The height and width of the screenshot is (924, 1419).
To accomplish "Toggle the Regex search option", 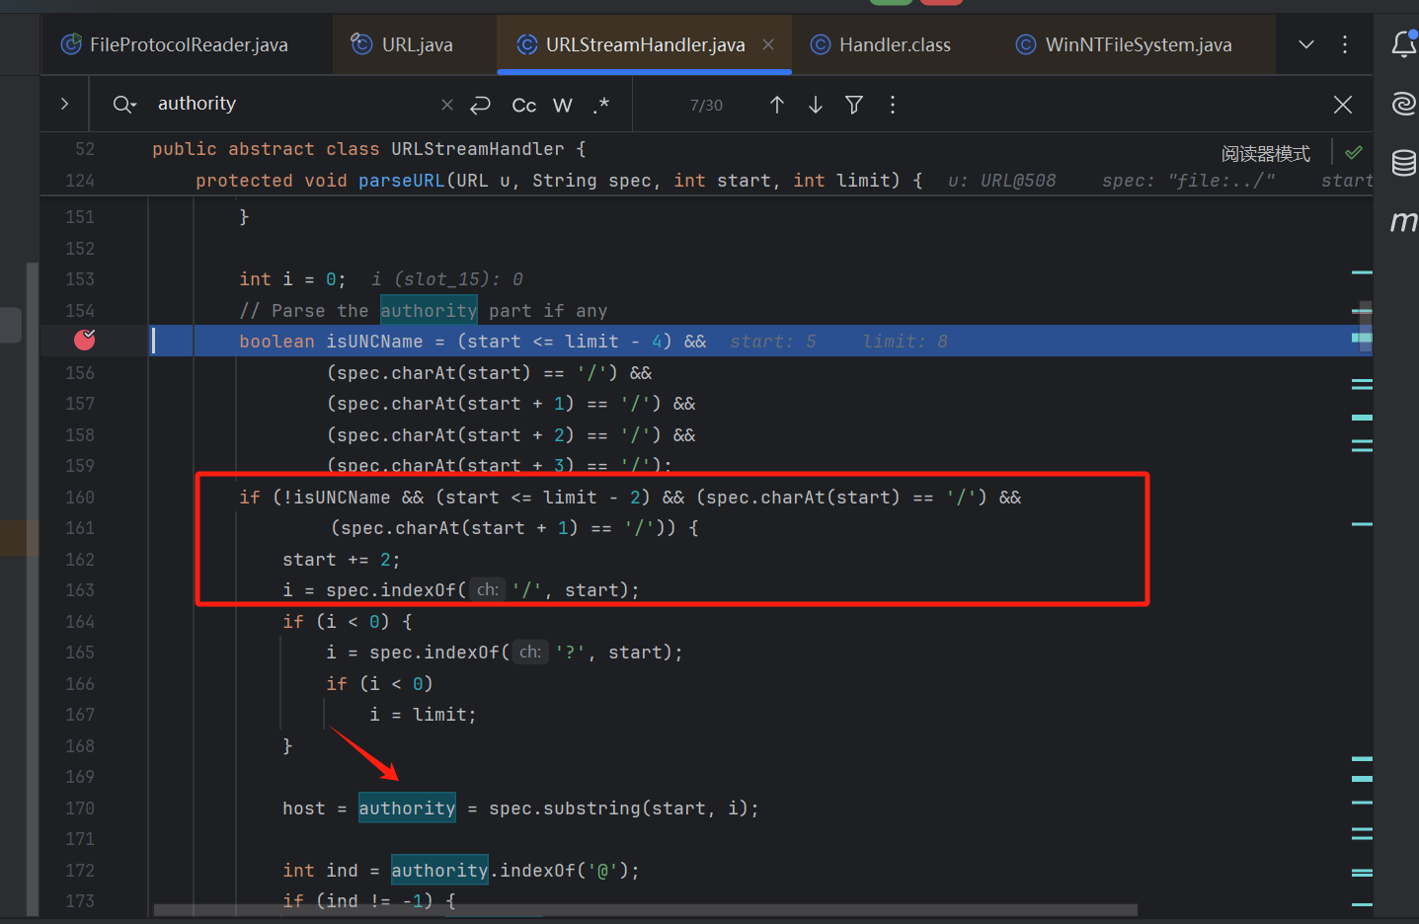I will (600, 105).
